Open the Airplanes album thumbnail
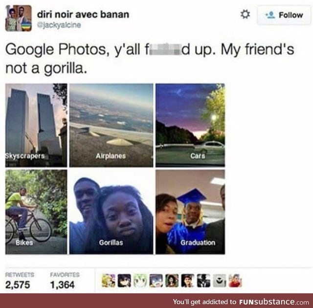This screenshot has height=308, width=313. point(111,125)
